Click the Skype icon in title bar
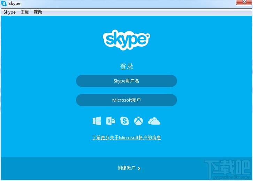The height and width of the screenshot is (181, 253). click(4, 3)
